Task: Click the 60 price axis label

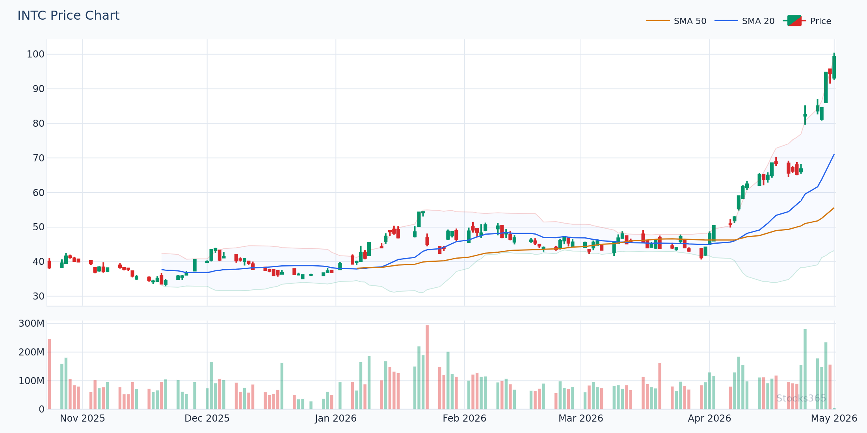Action: [39, 193]
